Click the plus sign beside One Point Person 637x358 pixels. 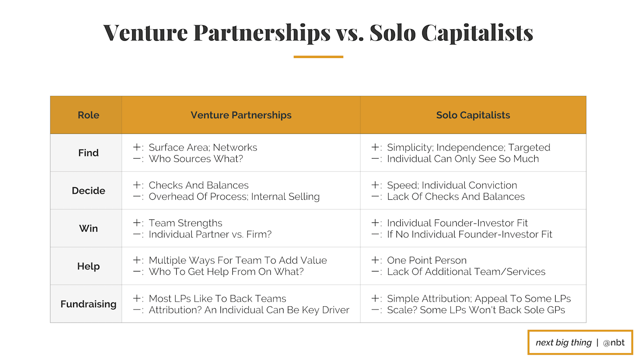[x=376, y=261]
